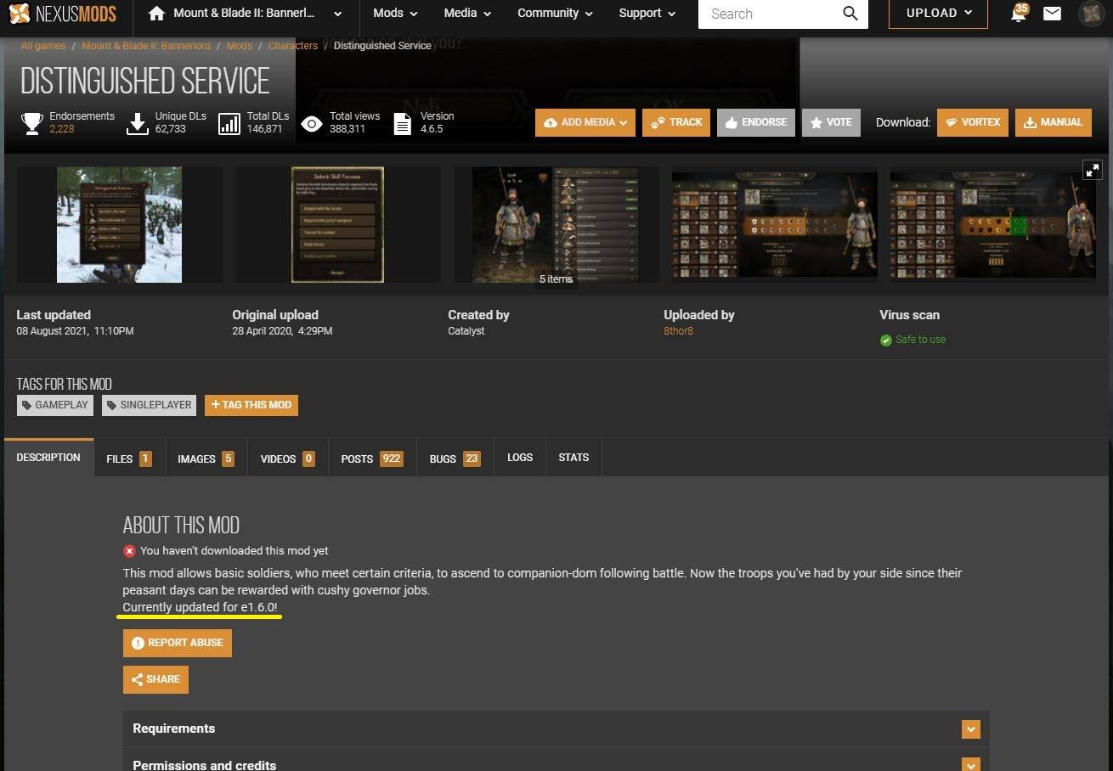1113x771 pixels.
Task: Open the thumbnail with green skill pips
Action: [992, 224]
